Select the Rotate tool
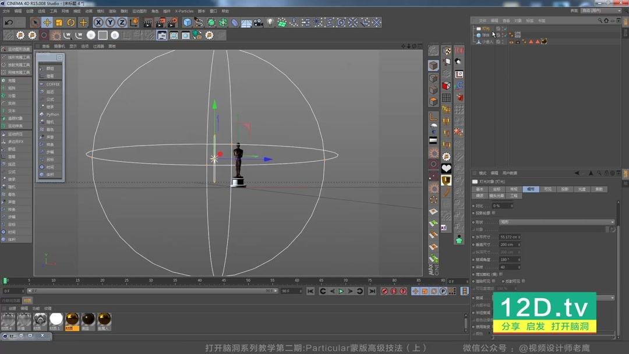This screenshot has width=629, height=354. click(71, 23)
